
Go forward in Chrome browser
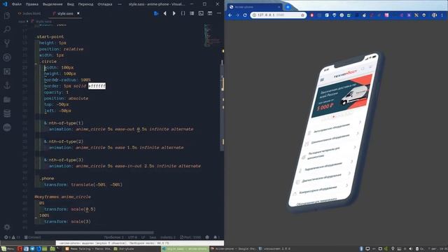pos(237,15)
